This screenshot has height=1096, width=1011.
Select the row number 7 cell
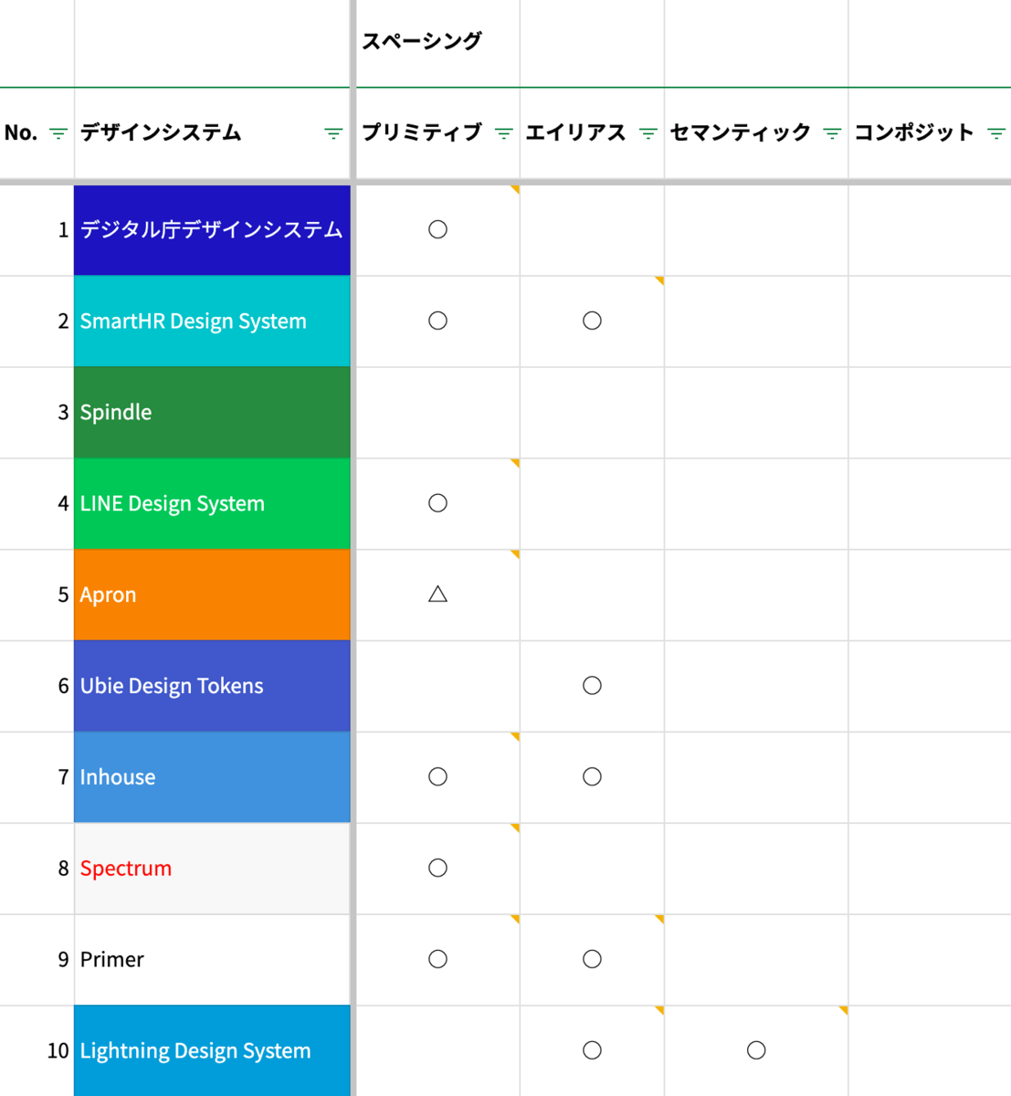pyautogui.click(x=37, y=778)
